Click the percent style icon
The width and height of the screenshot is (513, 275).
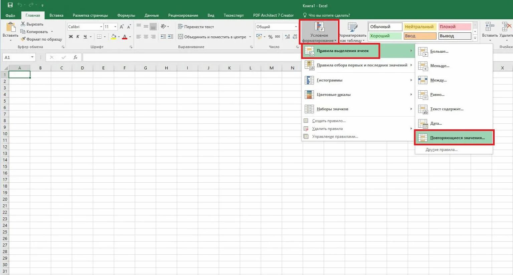(270, 37)
